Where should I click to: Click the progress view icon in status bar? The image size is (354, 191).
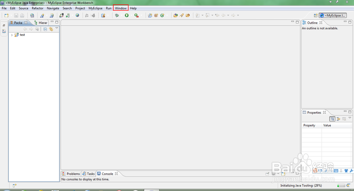click(348, 185)
